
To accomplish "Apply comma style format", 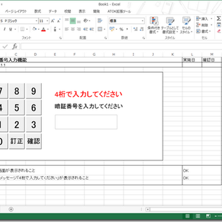I will click(127, 29).
